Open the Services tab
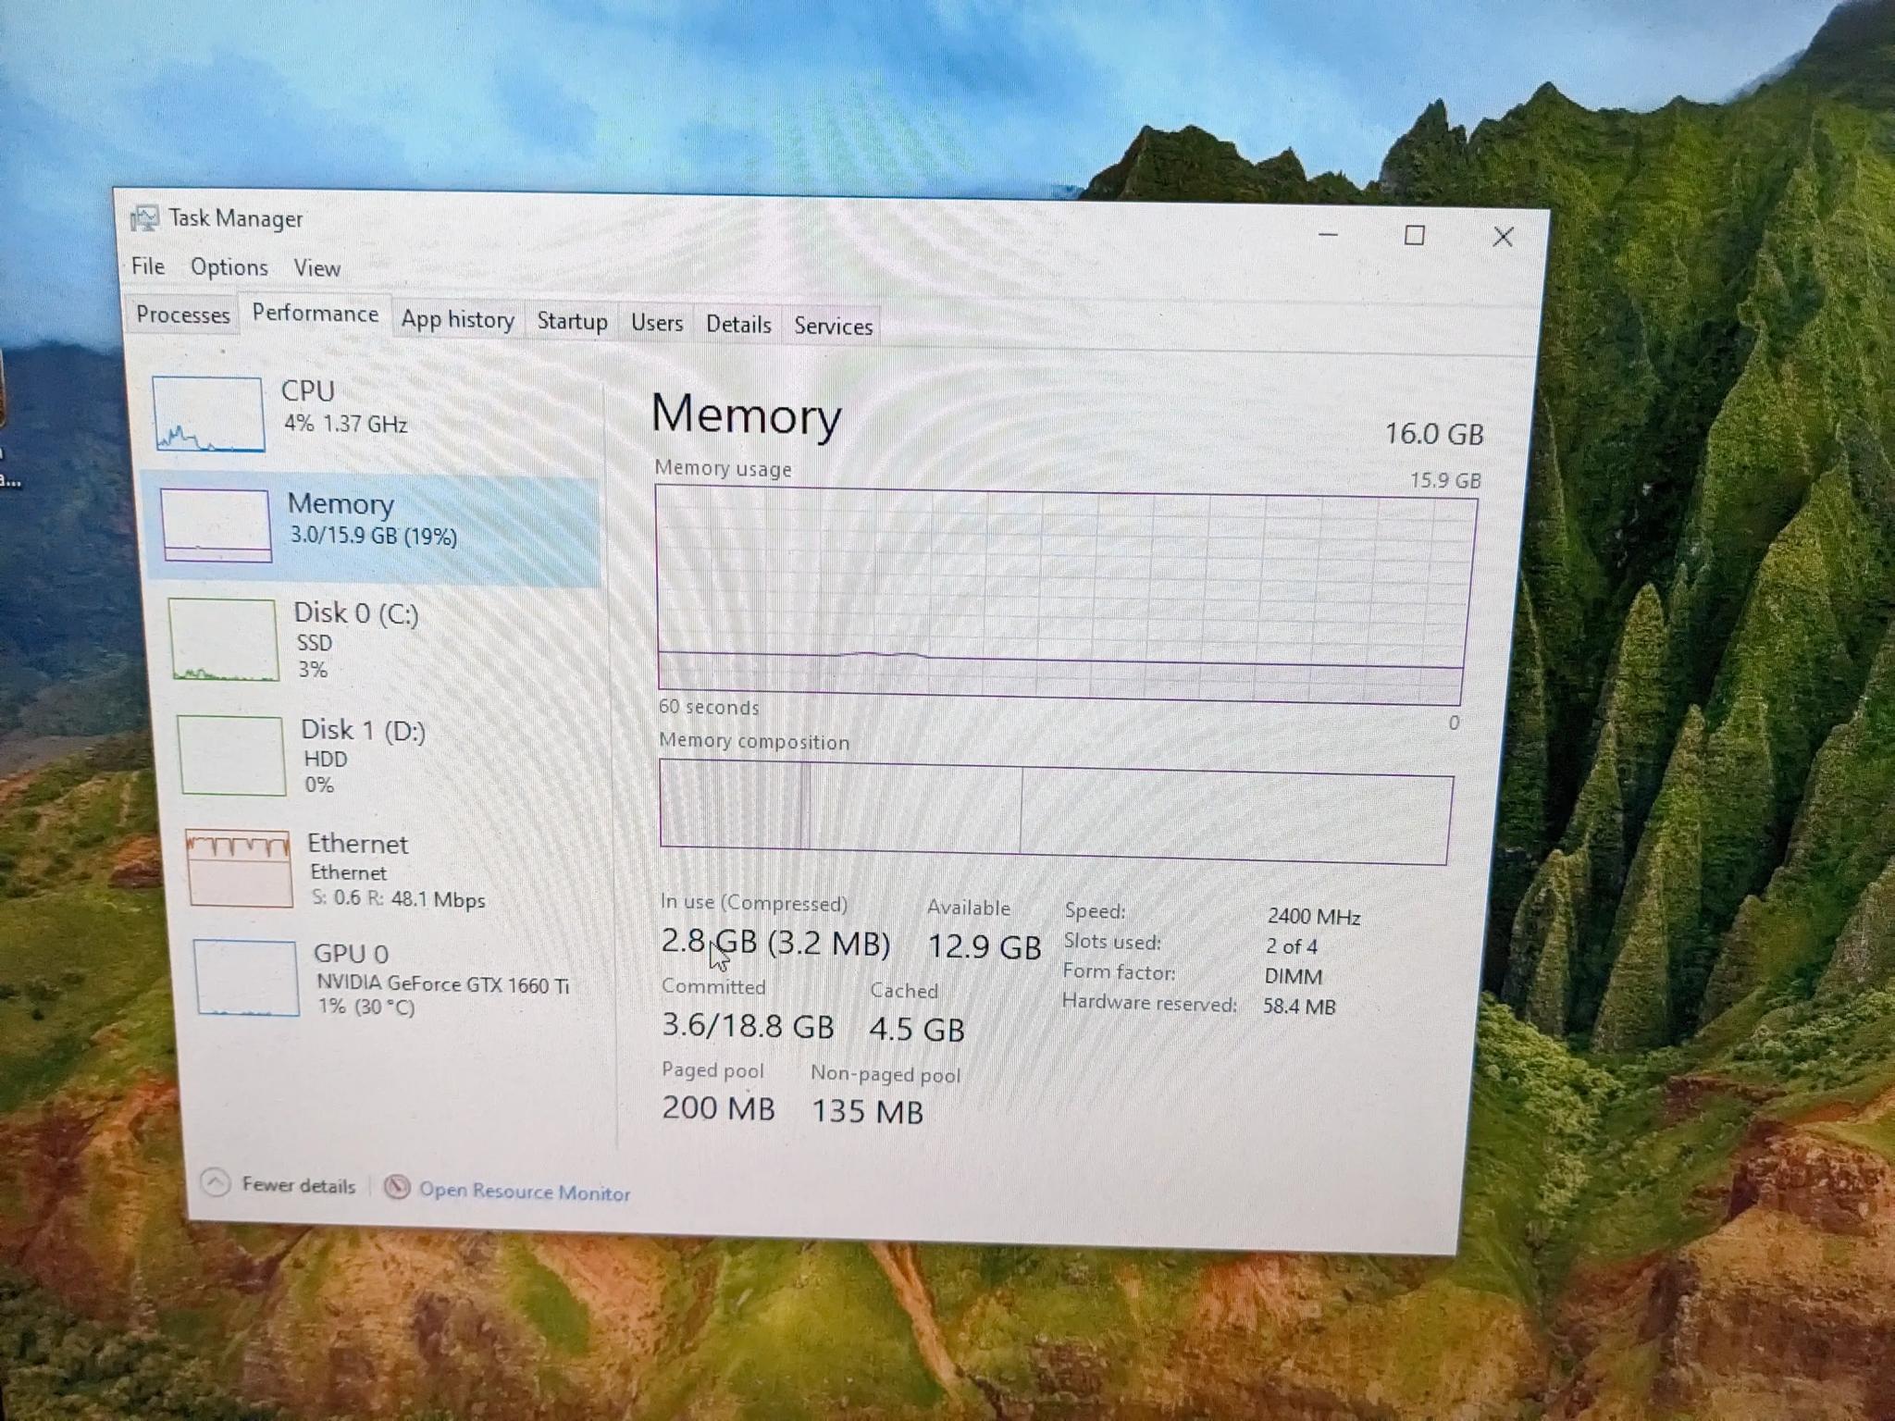Screen dimensions: 1895x1421 click(x=833, y=327)
